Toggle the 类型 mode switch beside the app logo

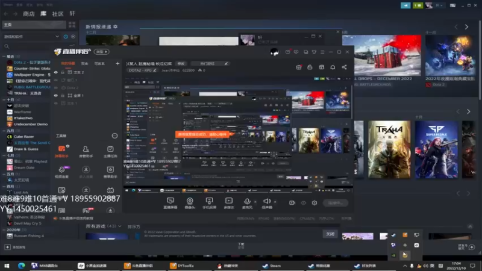point(102,52)
